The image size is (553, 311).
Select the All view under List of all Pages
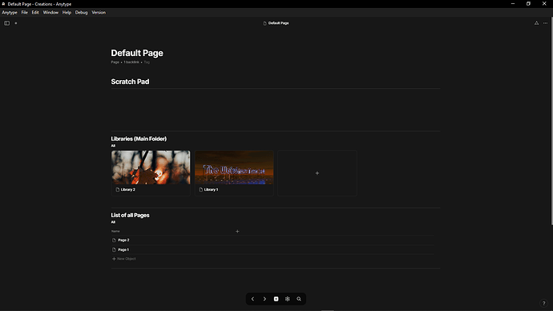click(113, 222)
